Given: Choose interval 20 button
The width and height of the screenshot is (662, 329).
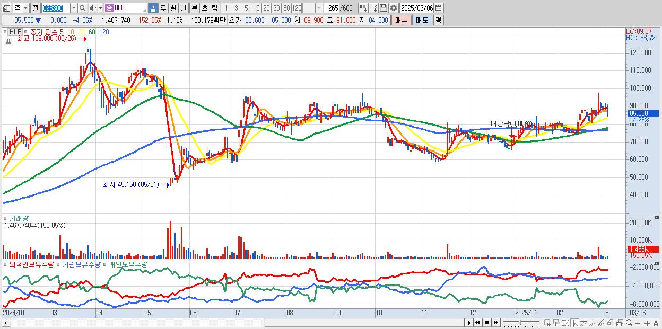Looking at the screenshot, I should pos(266,8).
